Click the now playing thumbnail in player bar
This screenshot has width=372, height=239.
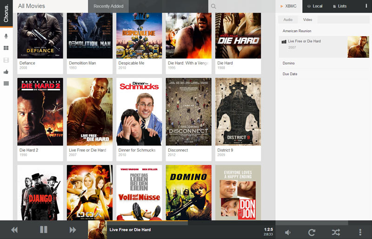tap(97, 230)
